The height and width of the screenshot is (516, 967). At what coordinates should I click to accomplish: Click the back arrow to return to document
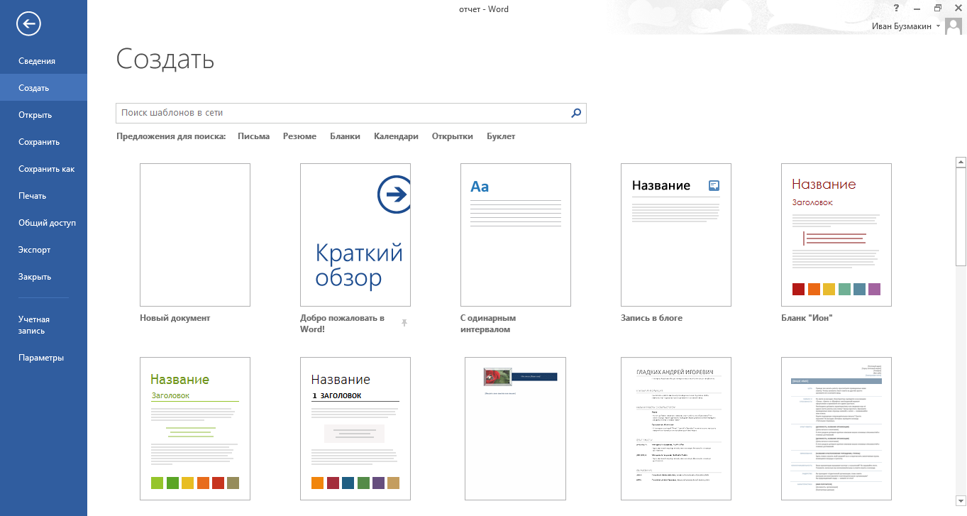click(28, 24)
